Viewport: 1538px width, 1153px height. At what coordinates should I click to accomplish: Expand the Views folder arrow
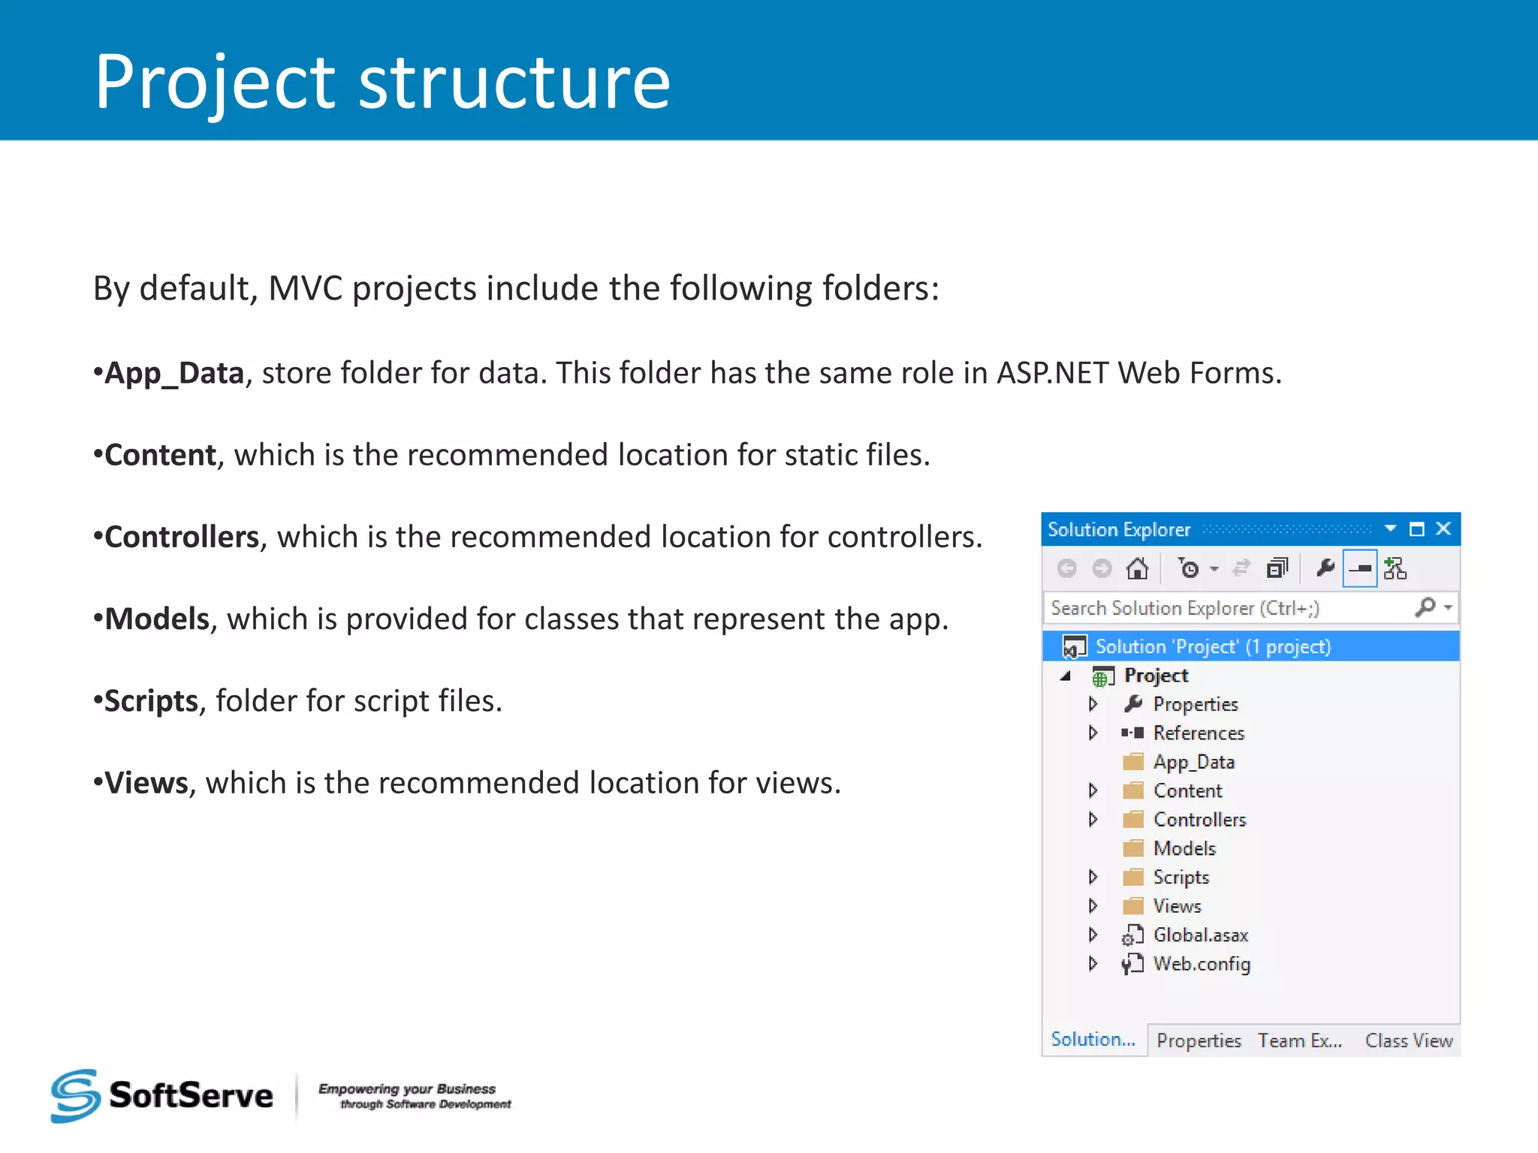click(x=1093, y=906)
